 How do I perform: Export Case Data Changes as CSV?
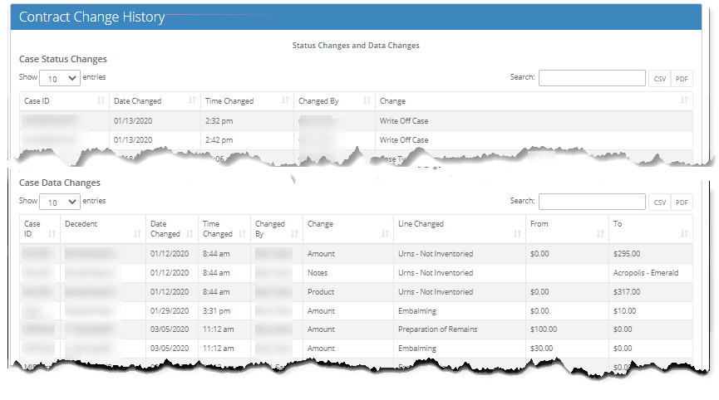point(659,202)
